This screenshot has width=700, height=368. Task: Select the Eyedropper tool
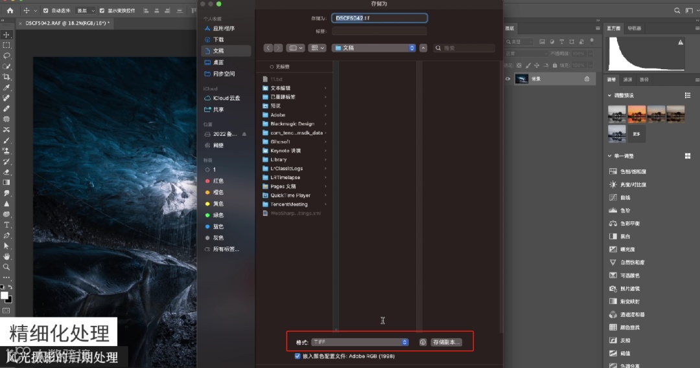tap(6, 87)
